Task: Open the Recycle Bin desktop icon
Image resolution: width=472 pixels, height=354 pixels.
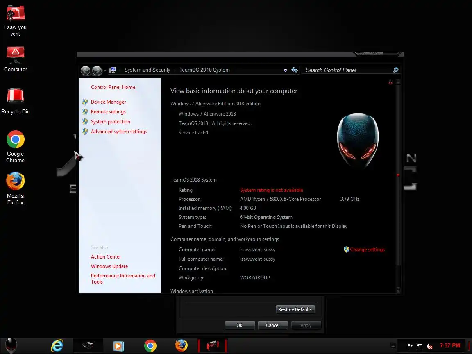Action: tap(15, 101)
